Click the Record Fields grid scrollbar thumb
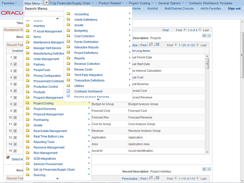Image resolution: width=244 pixels, height=183 pixels. coord(207,64)
